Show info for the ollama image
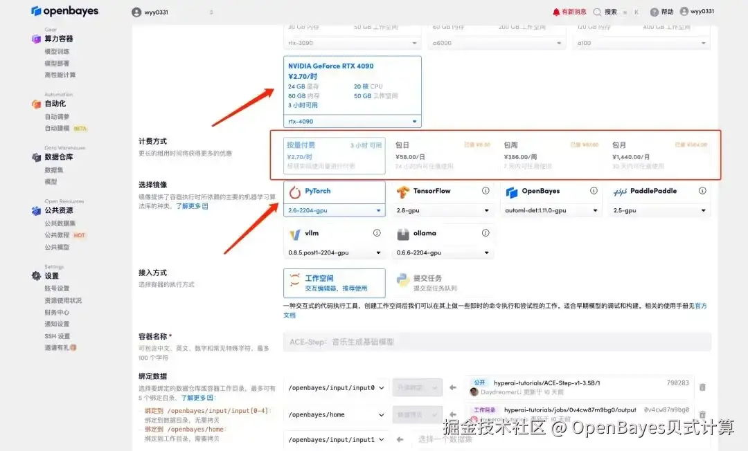The image size is (748, 451). (485, 233)
